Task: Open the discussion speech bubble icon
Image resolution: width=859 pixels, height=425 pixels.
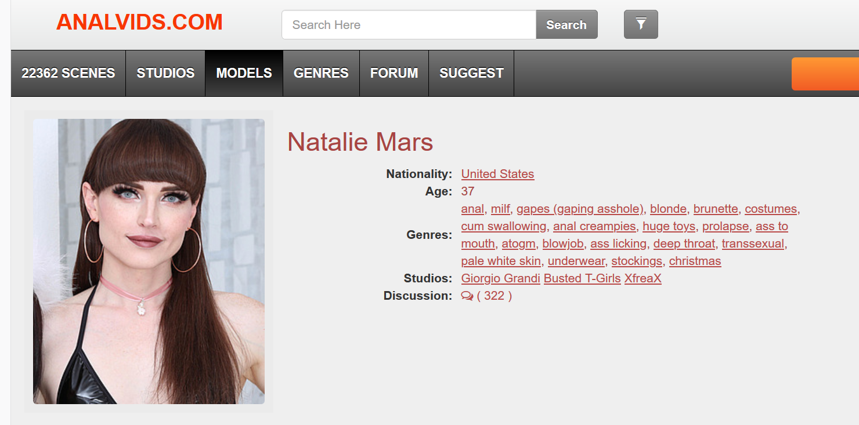Action: coord(467,296)
